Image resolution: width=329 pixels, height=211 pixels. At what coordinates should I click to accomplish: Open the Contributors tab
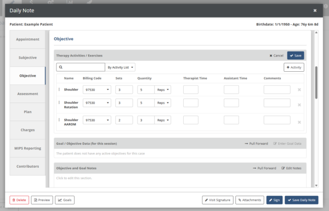pyautogui.click(x=27, y=166)
